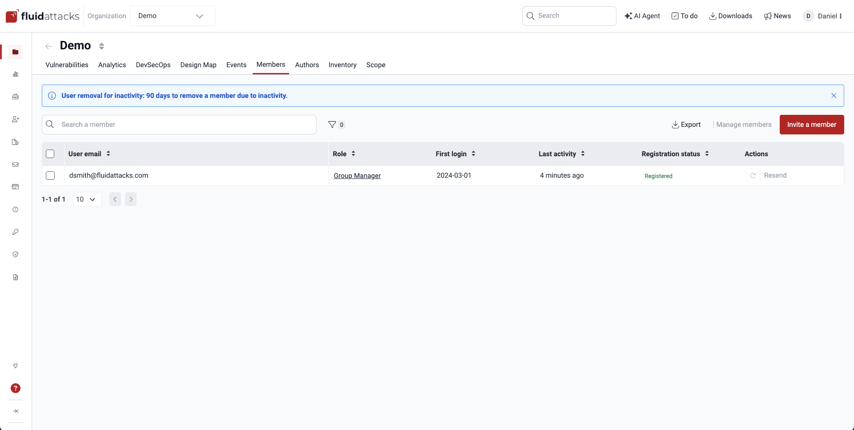Screen dimensions: 854x430
Task: Open the Analytics bar-chart icon in sidebar
Action: click(x=16, y=74)
